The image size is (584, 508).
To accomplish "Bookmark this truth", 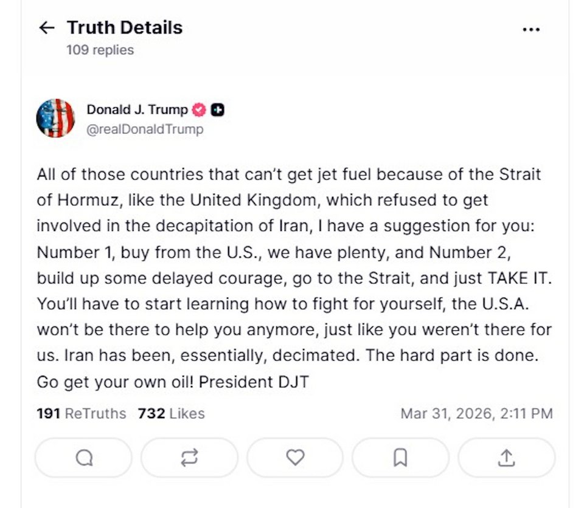I will tap(400, 457).
